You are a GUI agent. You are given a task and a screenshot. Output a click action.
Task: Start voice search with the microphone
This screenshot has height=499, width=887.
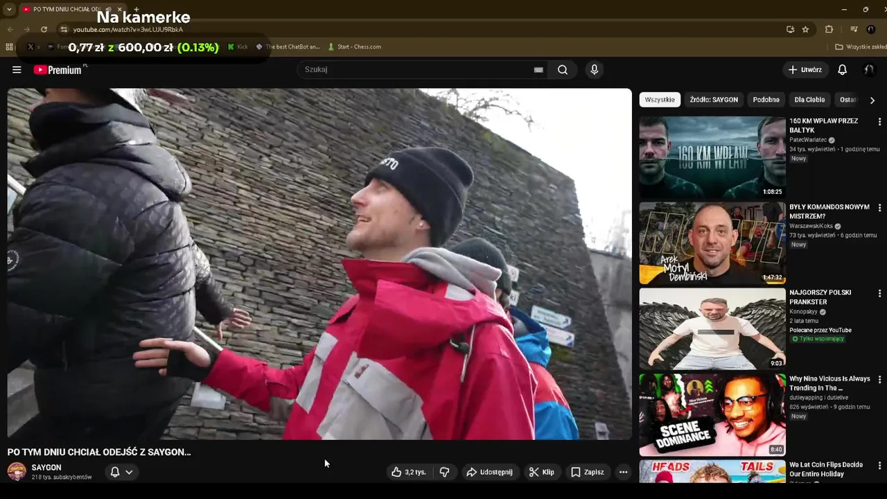click(x=594, y=69)
